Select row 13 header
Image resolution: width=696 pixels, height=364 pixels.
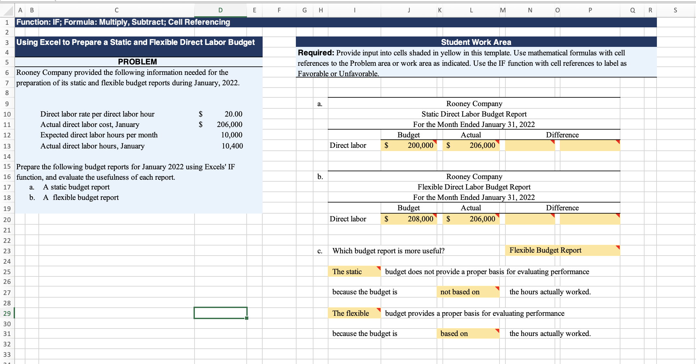7,146
